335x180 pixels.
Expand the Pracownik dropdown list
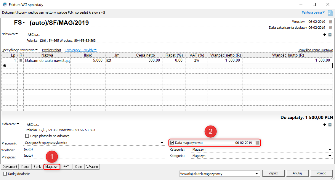pos(162,143)
